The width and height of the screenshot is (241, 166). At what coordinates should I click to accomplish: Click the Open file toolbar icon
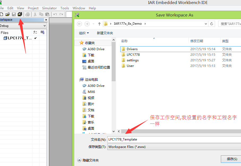coord(7,14)
